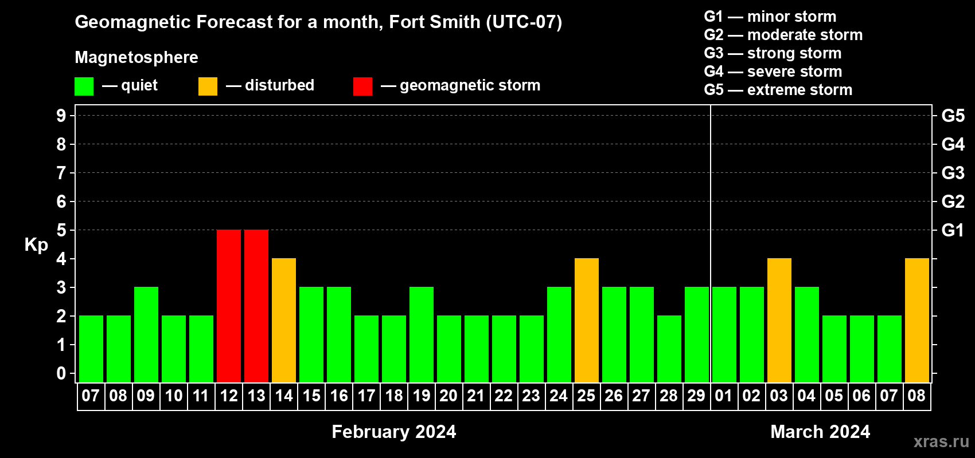The image size is (975, 458).
Task: Click the March 2024 month label
Action: (x=820, y=432)
